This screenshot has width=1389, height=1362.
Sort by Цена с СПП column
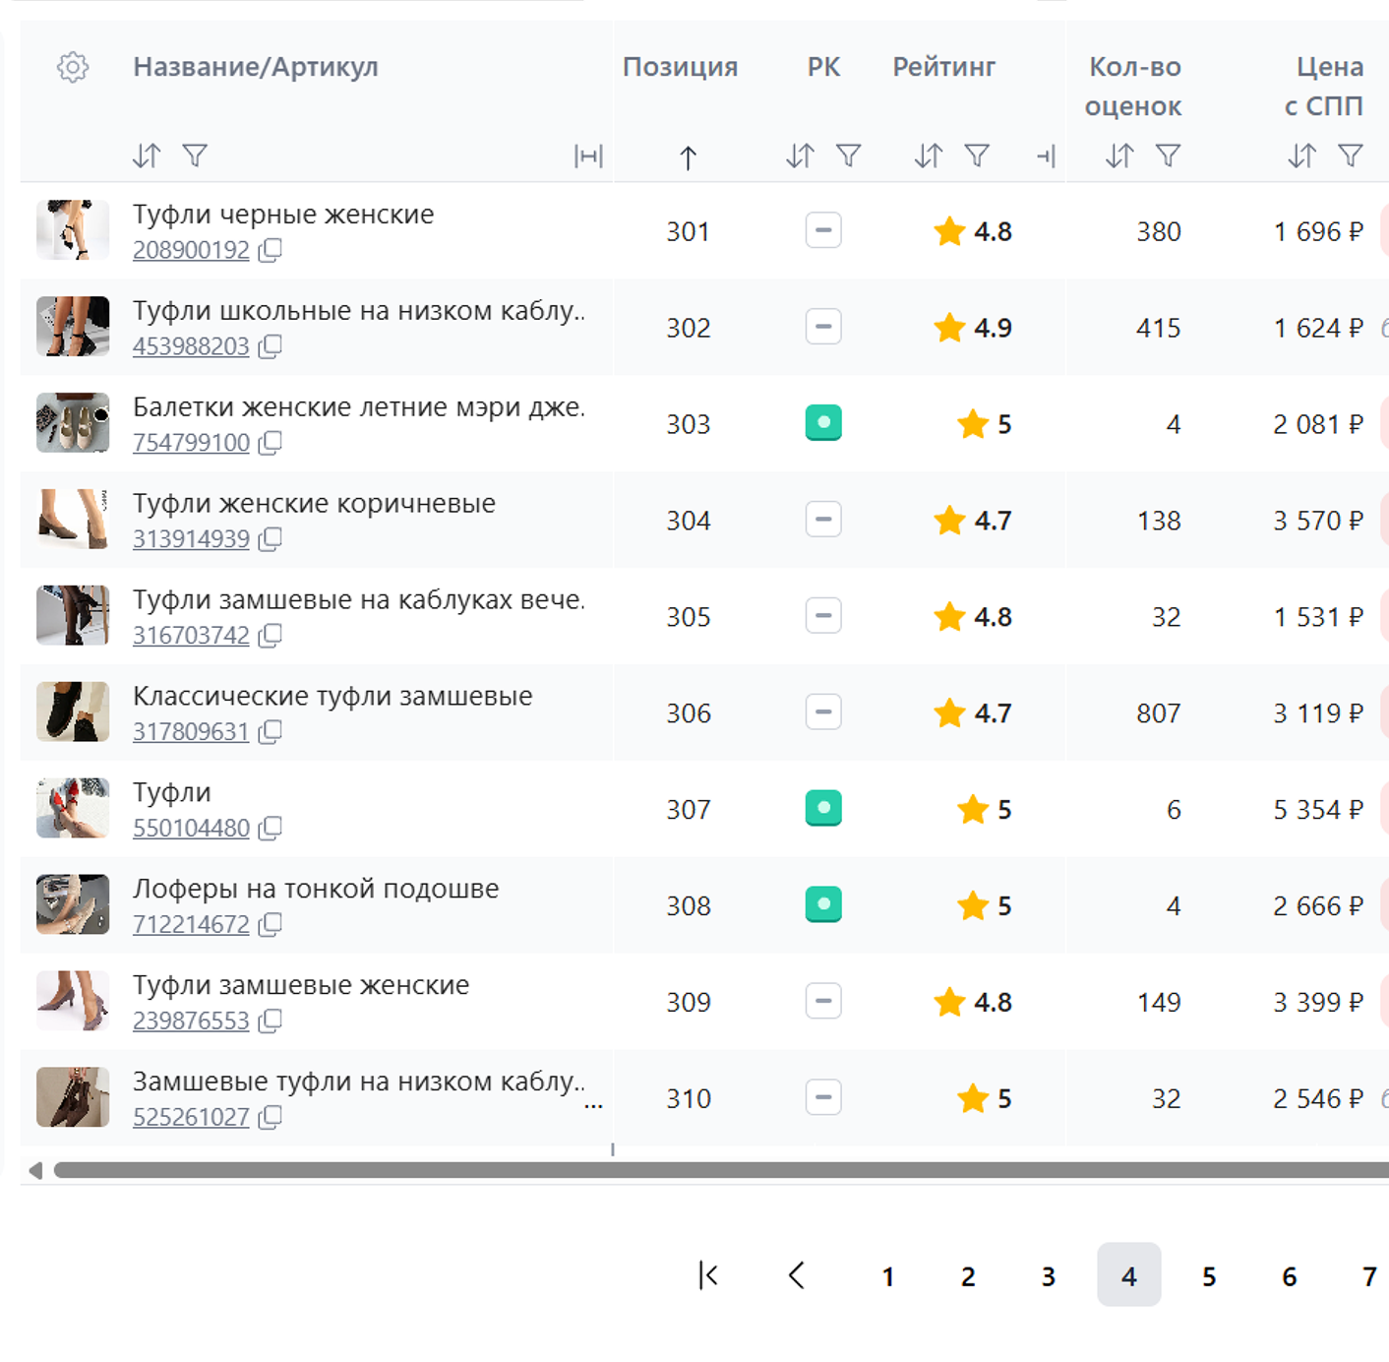click(1301, 155)
